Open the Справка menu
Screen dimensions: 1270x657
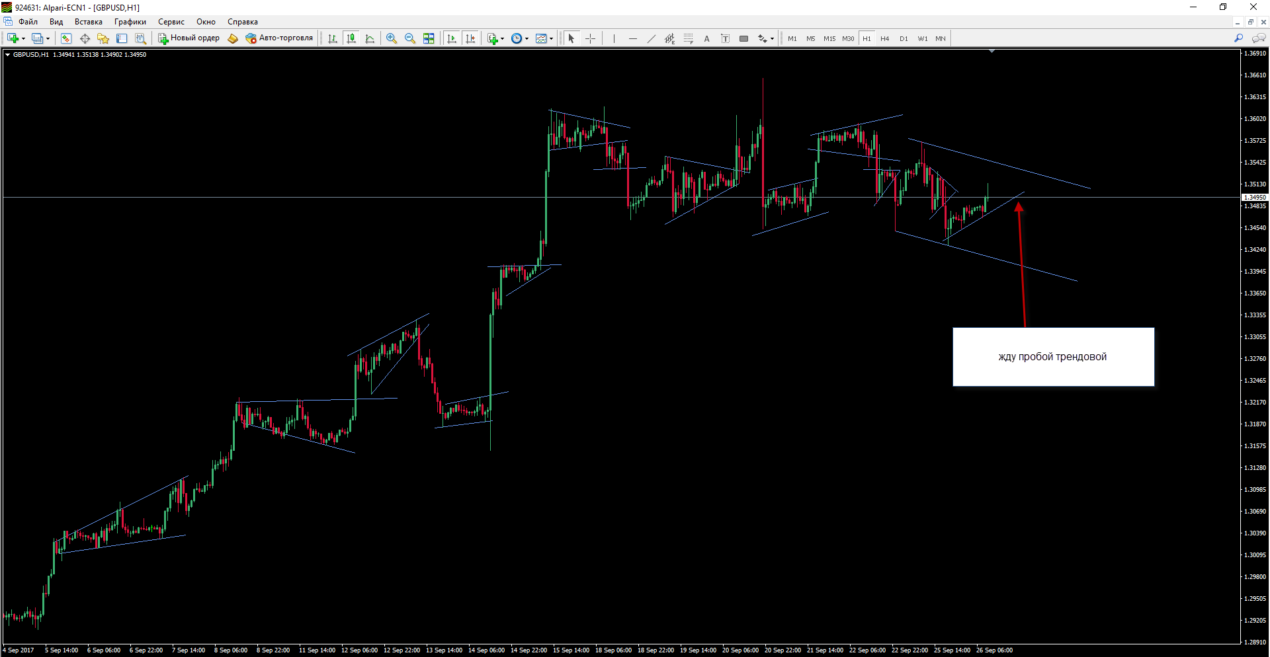pyautogui.click(x=243, y=22)
